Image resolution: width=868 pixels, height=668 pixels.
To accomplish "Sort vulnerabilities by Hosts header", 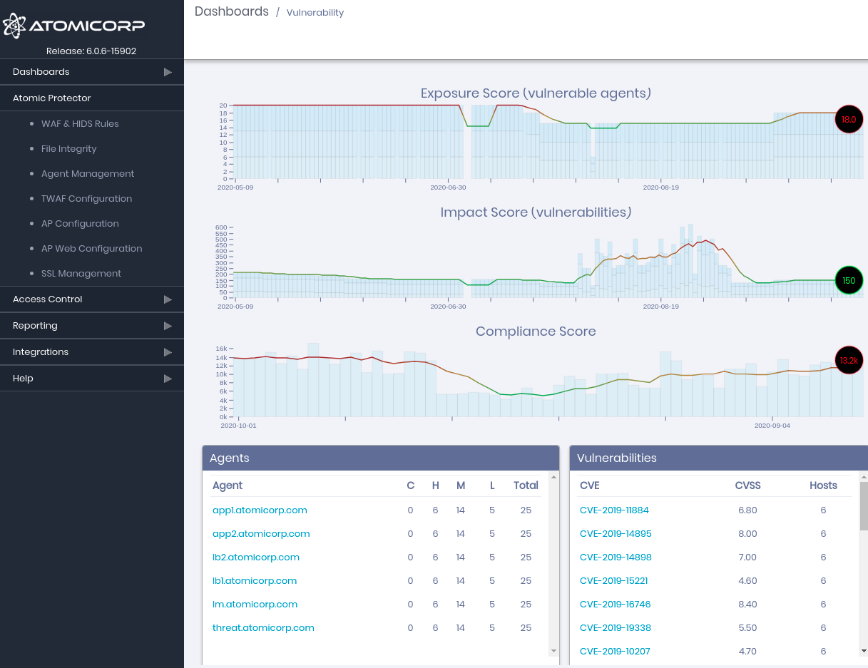I will coord(823,485).
